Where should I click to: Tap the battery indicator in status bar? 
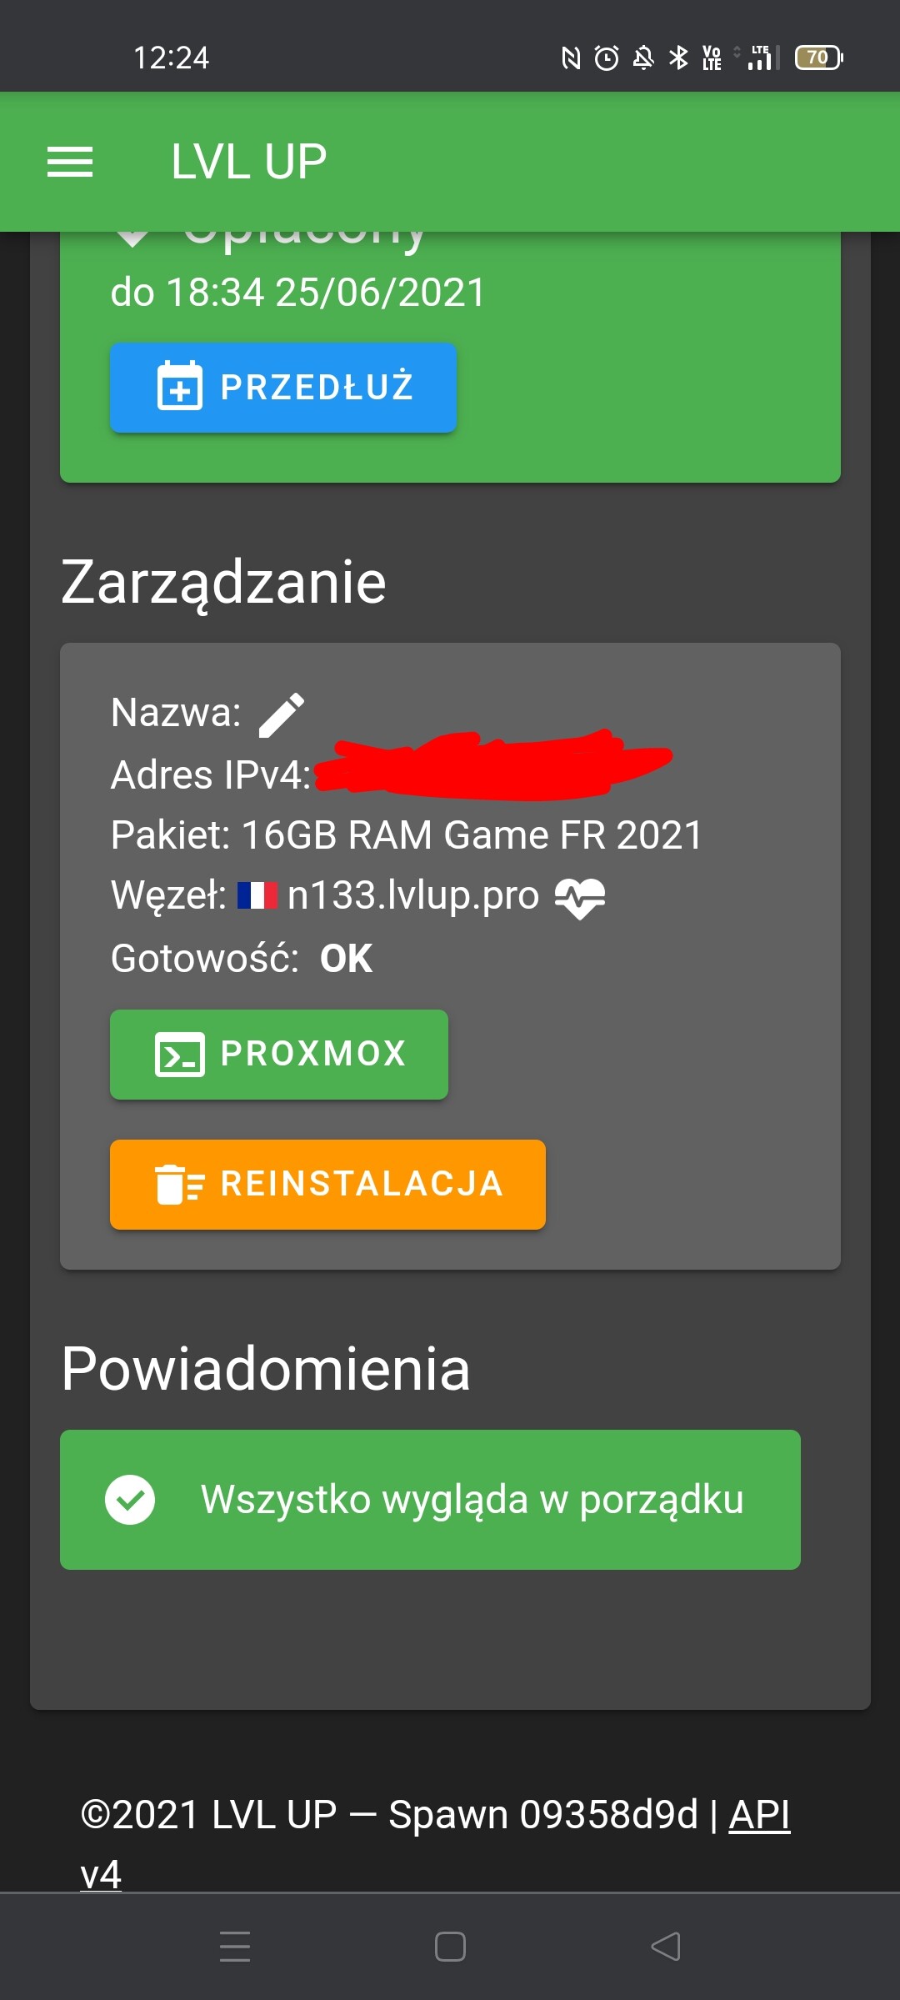[819, 58]
